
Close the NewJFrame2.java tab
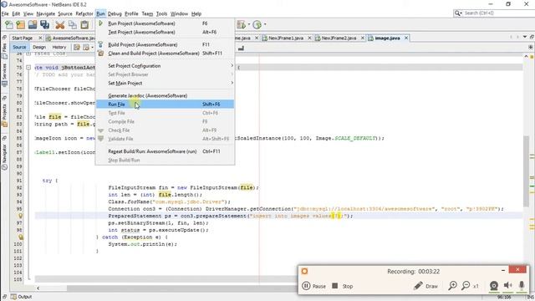(363, 38)
